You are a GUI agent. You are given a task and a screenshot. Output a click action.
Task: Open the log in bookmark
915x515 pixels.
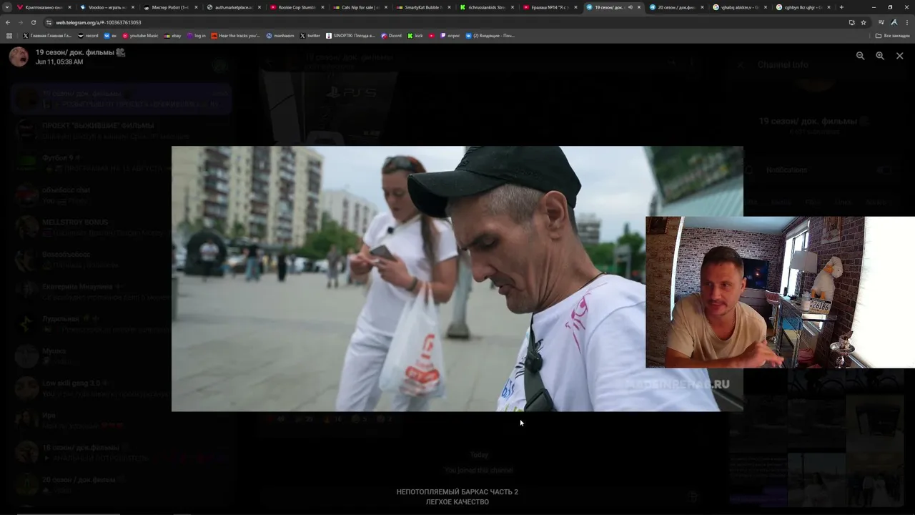point(197,35)
